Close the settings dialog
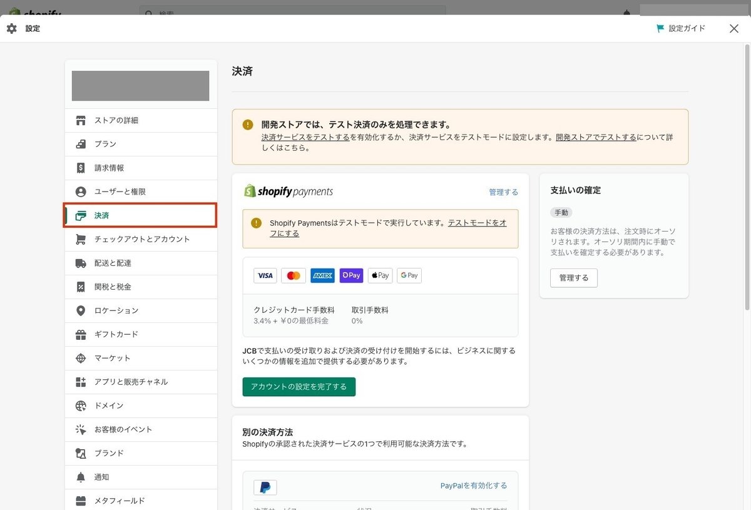Viewport: 751px width, 510px height. tap(734, 28)
